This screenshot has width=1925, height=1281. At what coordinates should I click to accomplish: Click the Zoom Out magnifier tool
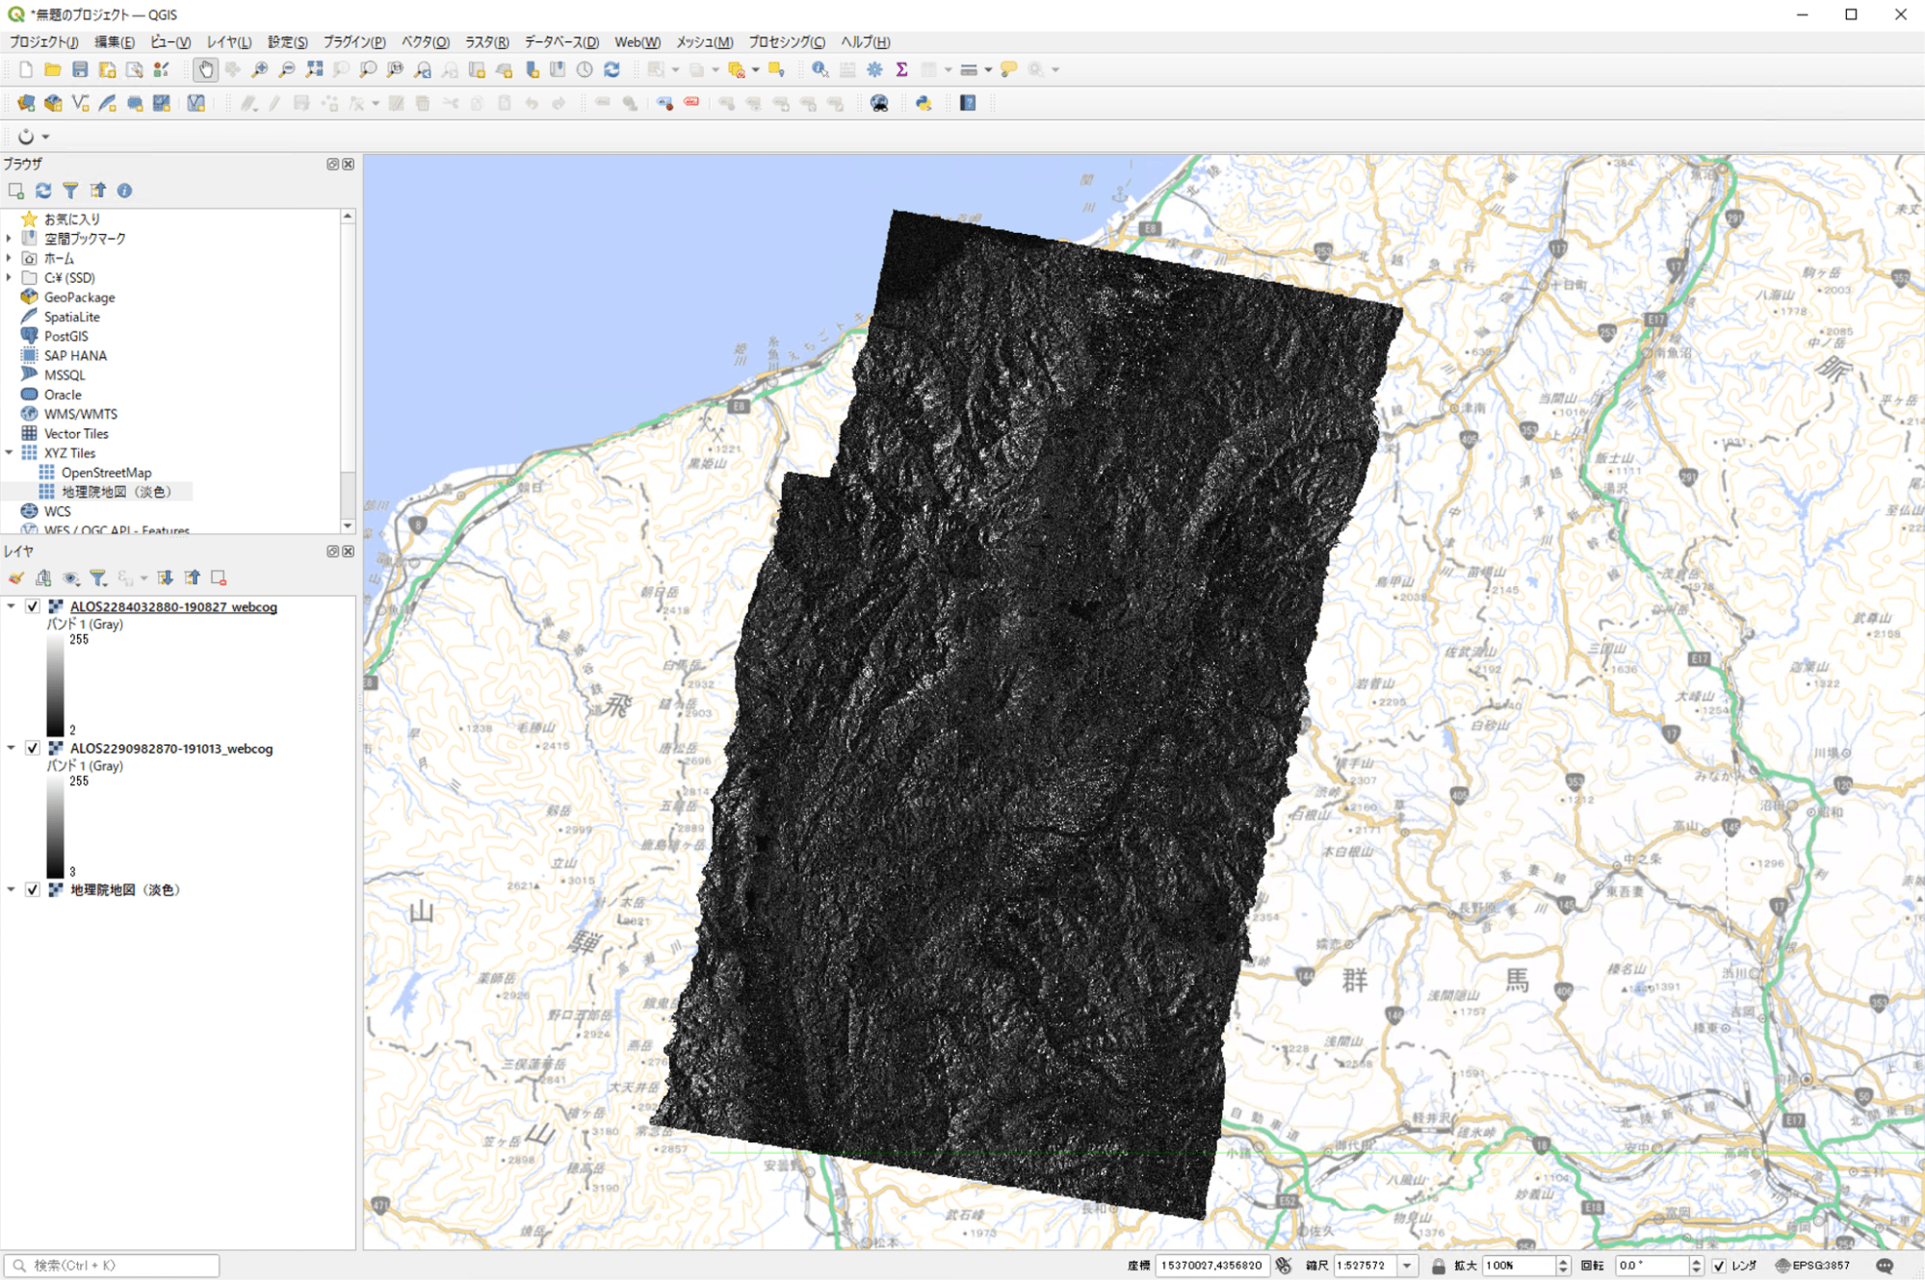coord(287,69)
